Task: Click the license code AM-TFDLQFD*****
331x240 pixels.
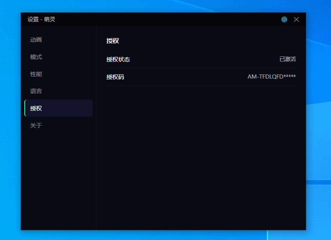Action: coord(272,77)
